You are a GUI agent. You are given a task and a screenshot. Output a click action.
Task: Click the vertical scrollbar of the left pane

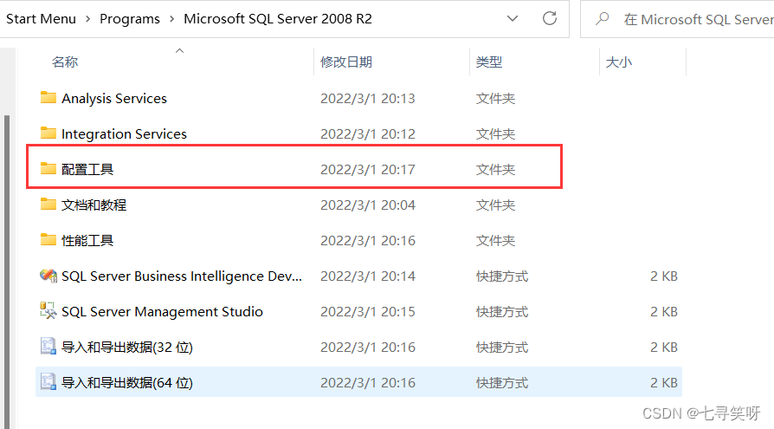pyautogui.click(x=6, y=272)
